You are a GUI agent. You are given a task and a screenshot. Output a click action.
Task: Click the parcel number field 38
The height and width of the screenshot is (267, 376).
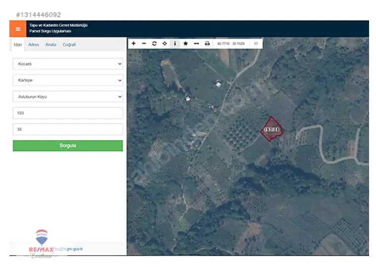point(68,129)
